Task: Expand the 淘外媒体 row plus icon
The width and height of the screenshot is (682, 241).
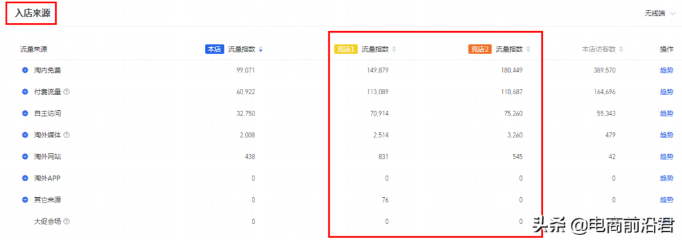Action: point(25,135)
